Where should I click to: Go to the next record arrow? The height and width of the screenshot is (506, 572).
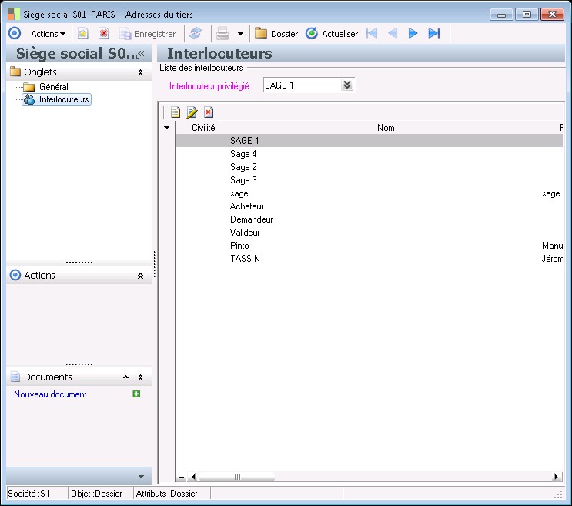pyautogui.click(x=413, y=34)
